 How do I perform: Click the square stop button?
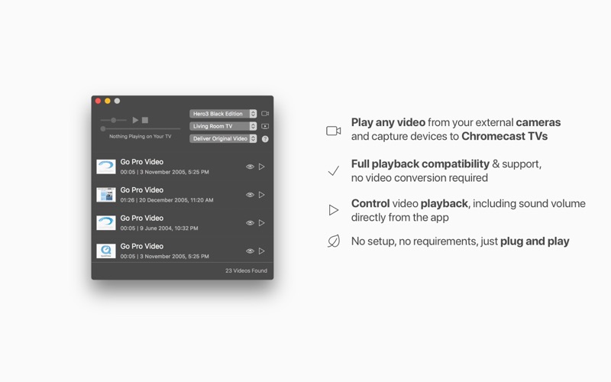click(145, 120)
